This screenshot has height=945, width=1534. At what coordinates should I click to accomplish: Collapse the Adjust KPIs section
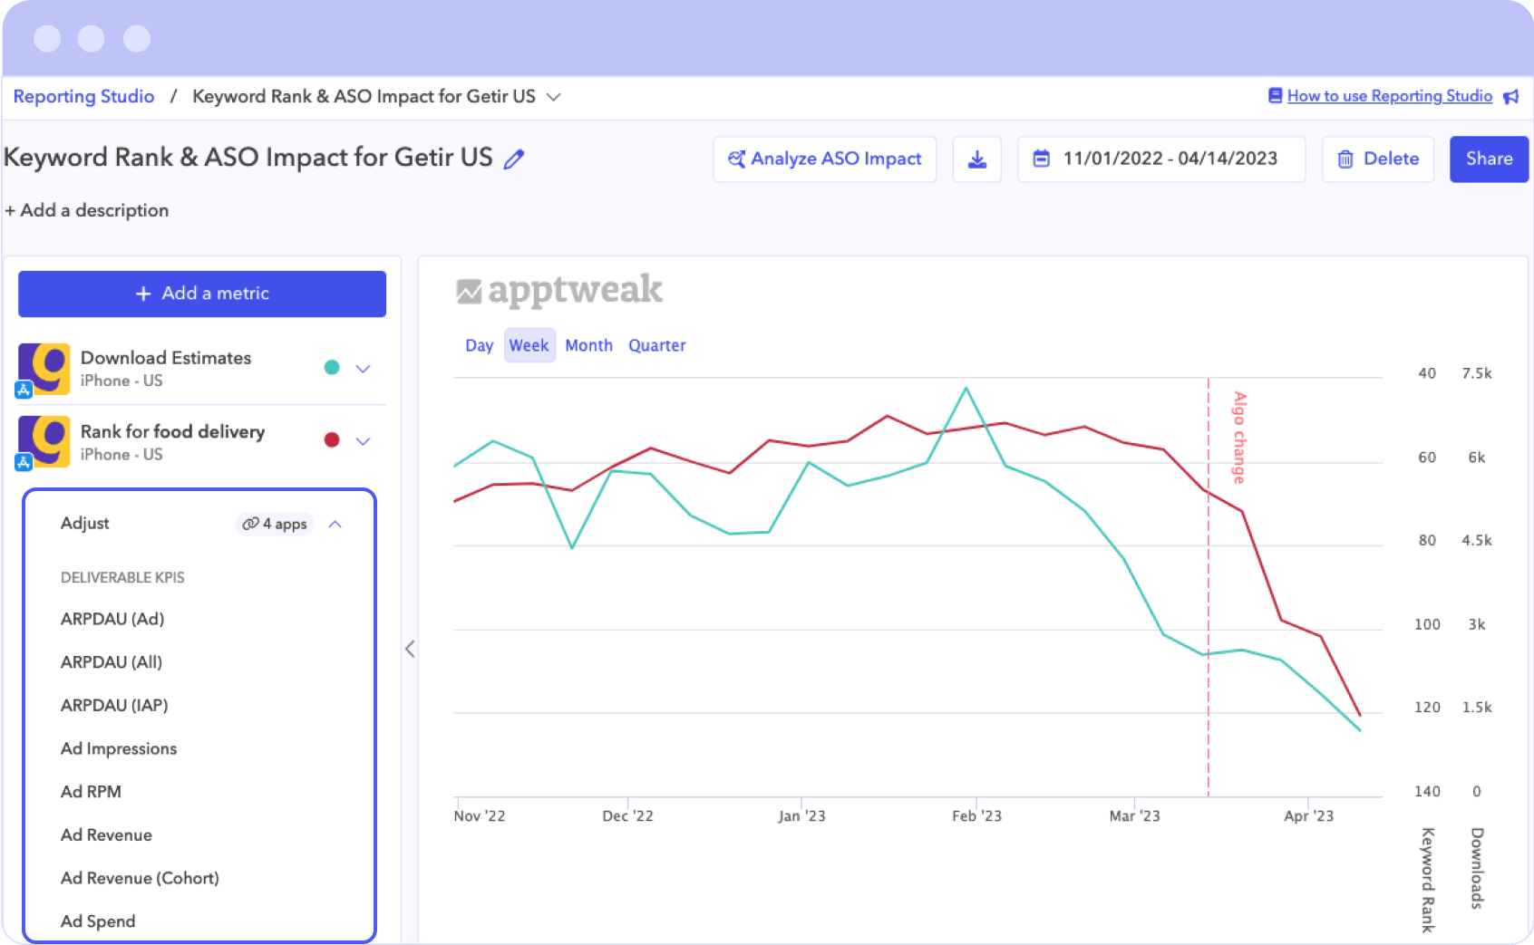(335, 524)
